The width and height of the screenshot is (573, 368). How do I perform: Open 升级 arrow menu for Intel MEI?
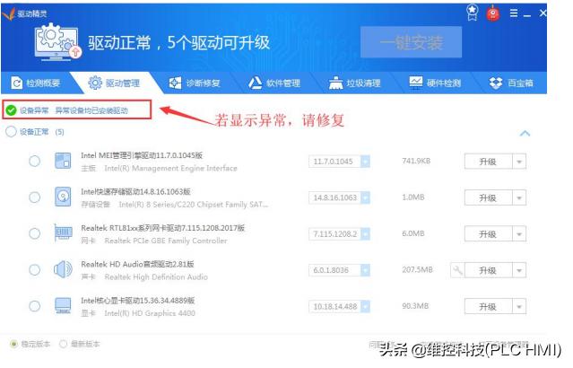click(x=519, y=162)
